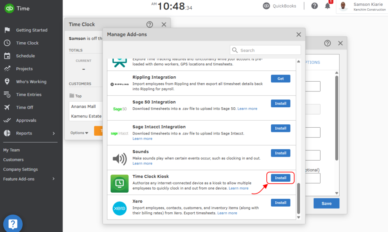Open Time Clock in sidebar
The width and height of the screenshot is (388, 232).
pyautogui.click(x=27, y=43)
